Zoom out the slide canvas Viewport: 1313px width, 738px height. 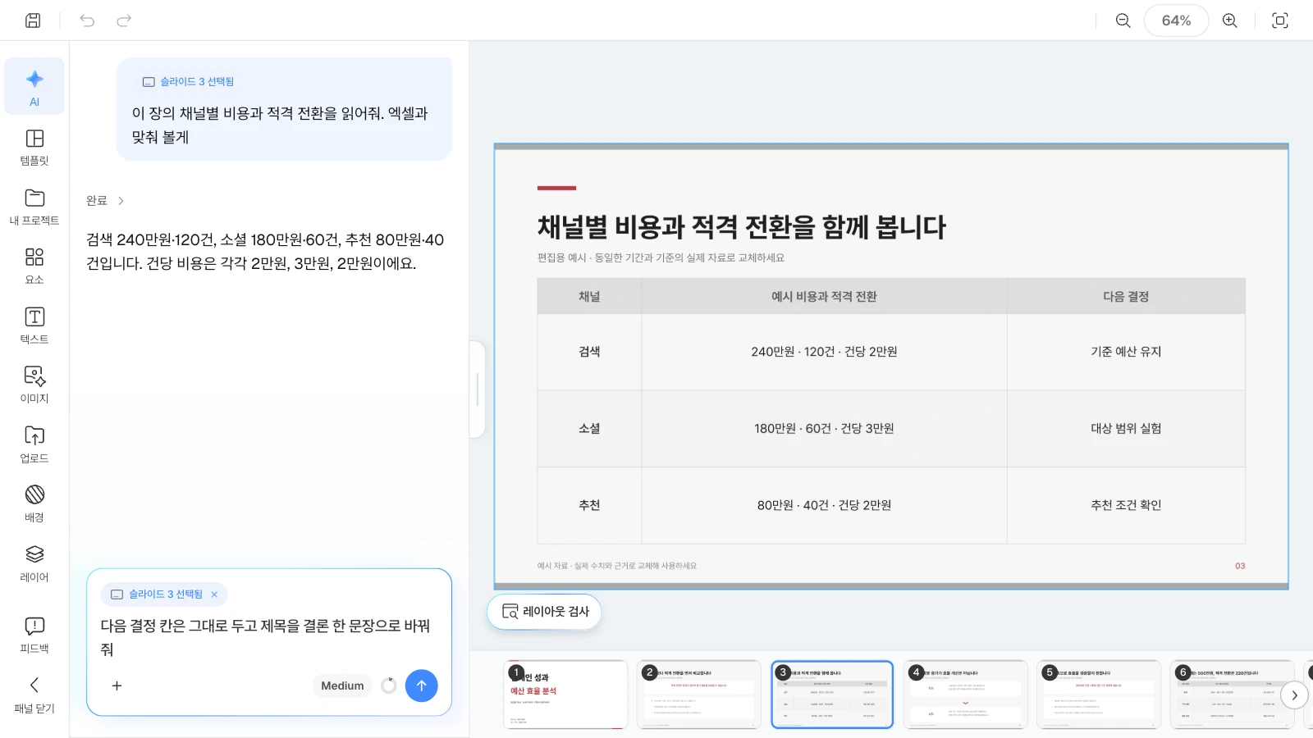(1123, 20)
